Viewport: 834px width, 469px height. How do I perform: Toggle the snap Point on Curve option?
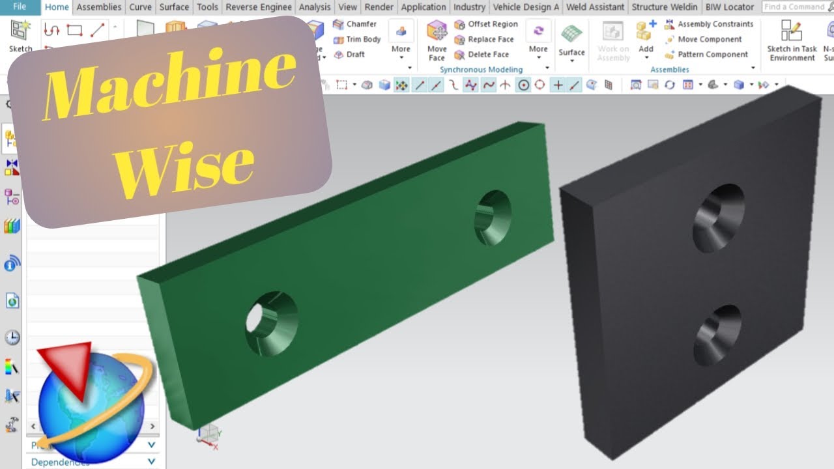(x=574, y=85)
